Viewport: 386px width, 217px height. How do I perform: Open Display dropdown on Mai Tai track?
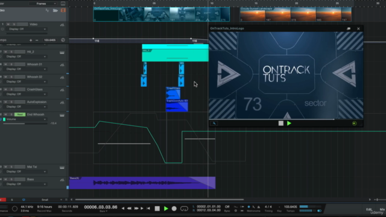[26, 171]
